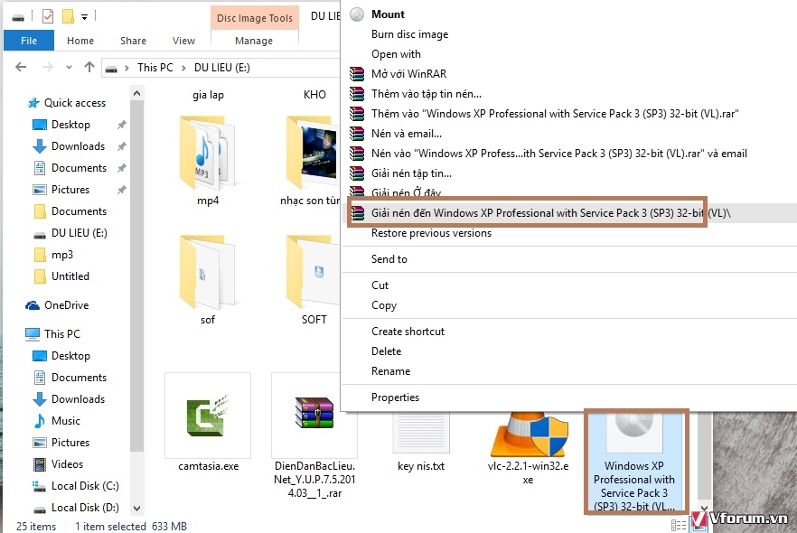Choose Mount from the context menu
The height and width of the screenshot is (533, 797).
click(388, 14)
